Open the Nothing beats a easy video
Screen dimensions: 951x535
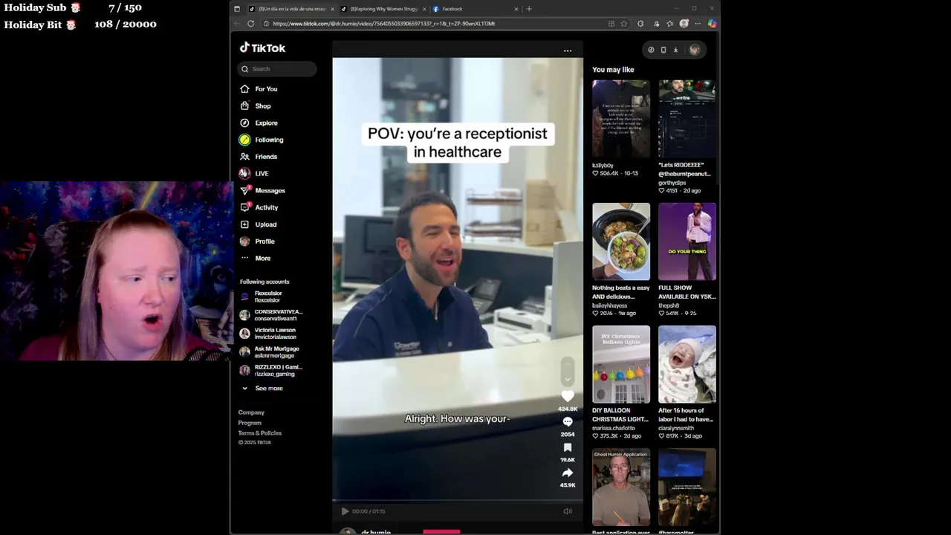click(621, 241)
